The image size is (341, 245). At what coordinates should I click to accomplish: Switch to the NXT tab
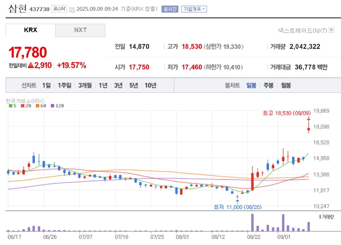[x=80, y=30]
